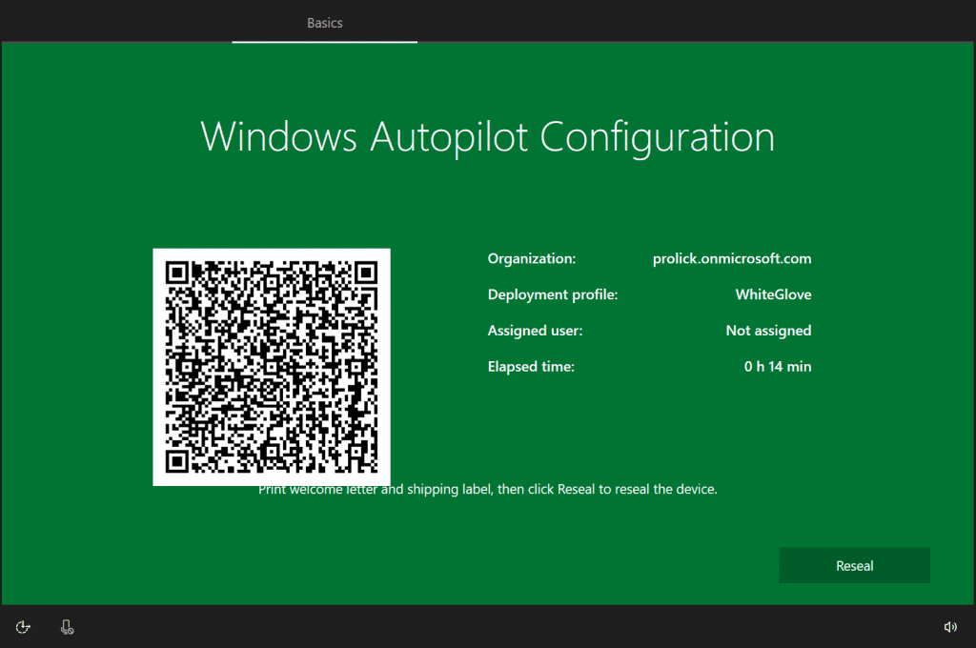Click the 'Not assigned' user value
Image resolution: width=976 pixels, height=648 pixels.
(768, 331)
